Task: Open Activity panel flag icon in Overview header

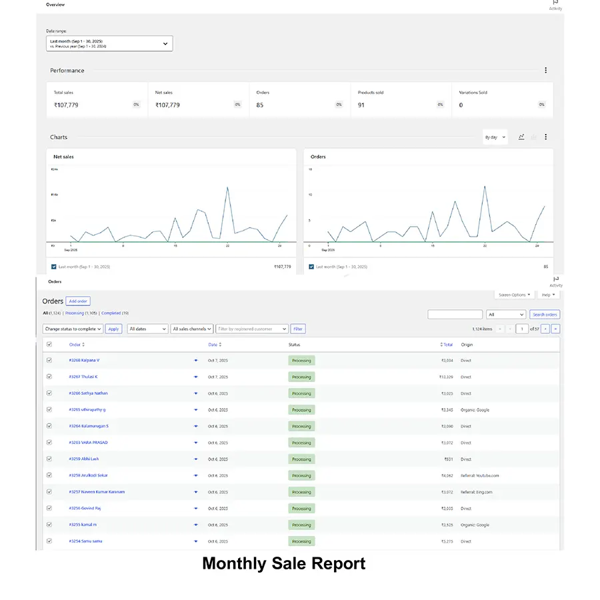Action: [x=555, y=3]
